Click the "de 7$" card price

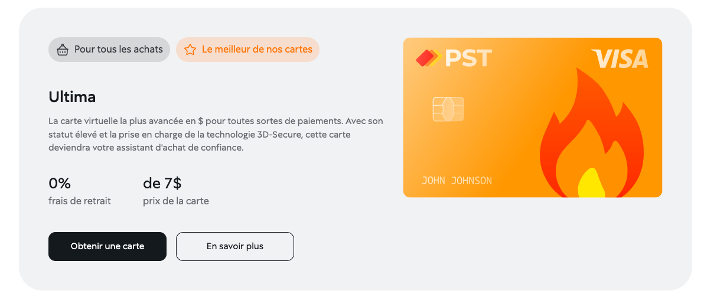(162, 183)
